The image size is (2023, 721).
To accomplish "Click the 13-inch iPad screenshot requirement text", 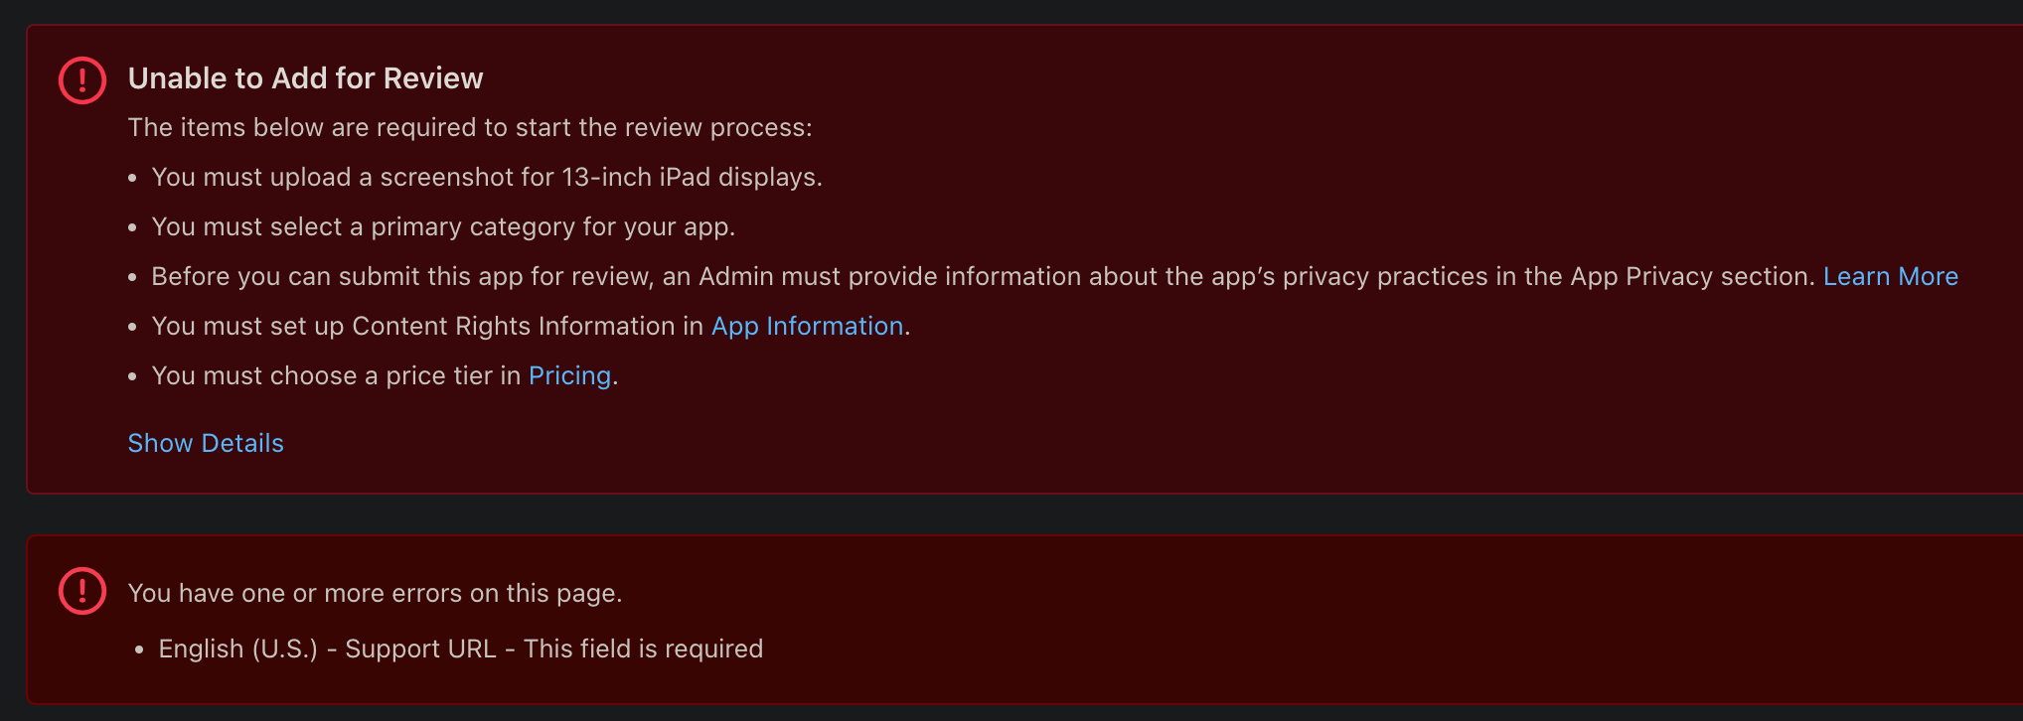I will pyautogui.click(x=486, y=177).
